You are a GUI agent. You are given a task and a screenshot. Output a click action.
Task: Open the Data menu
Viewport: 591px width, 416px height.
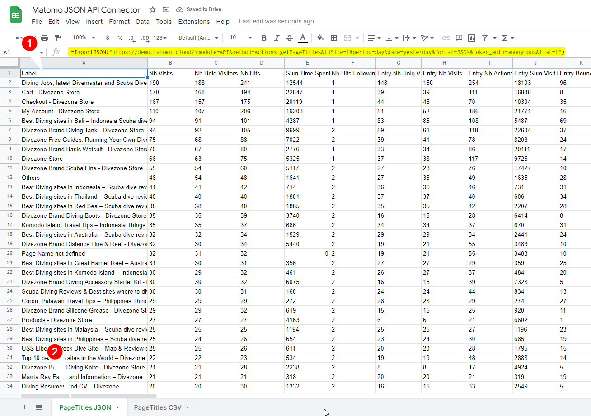click(143, 22)
